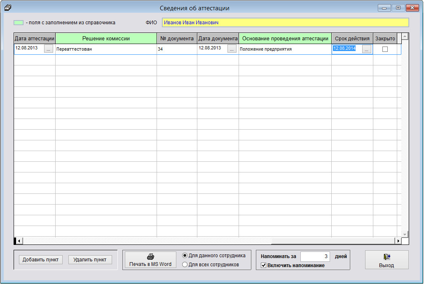Click the Переаттестован cell in first row
This screenshot has width=424, height=284.
click(106, 49)
